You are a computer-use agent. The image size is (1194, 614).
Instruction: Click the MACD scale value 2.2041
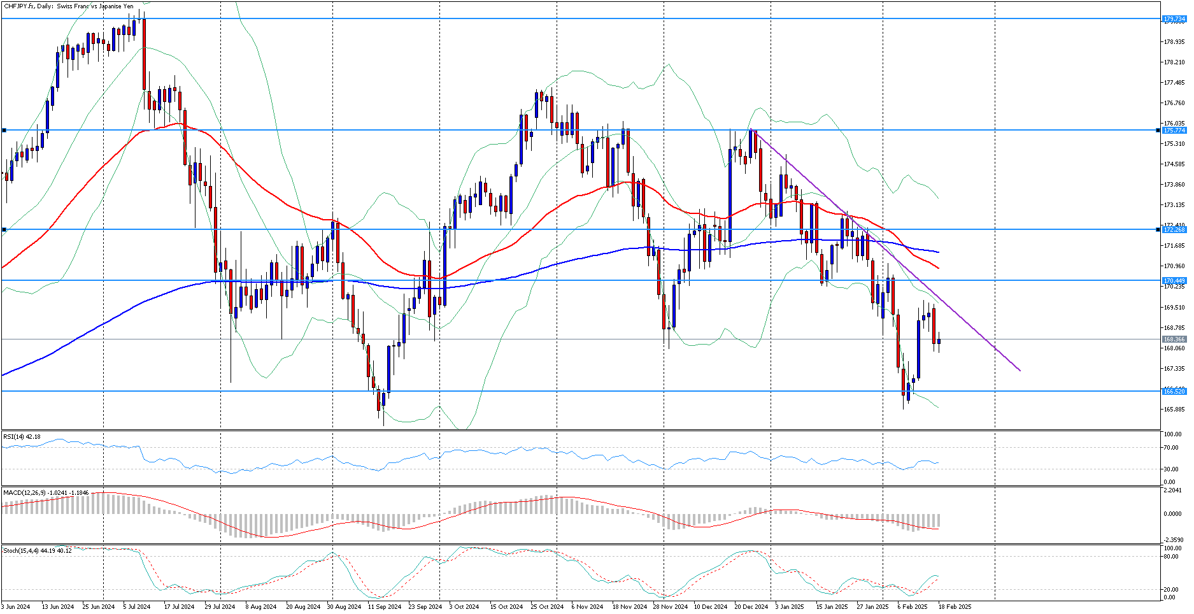point(1173,490)
